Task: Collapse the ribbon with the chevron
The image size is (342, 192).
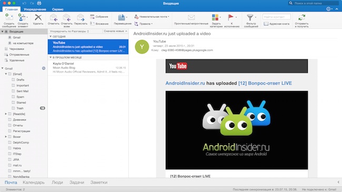Action: (337, 9)
